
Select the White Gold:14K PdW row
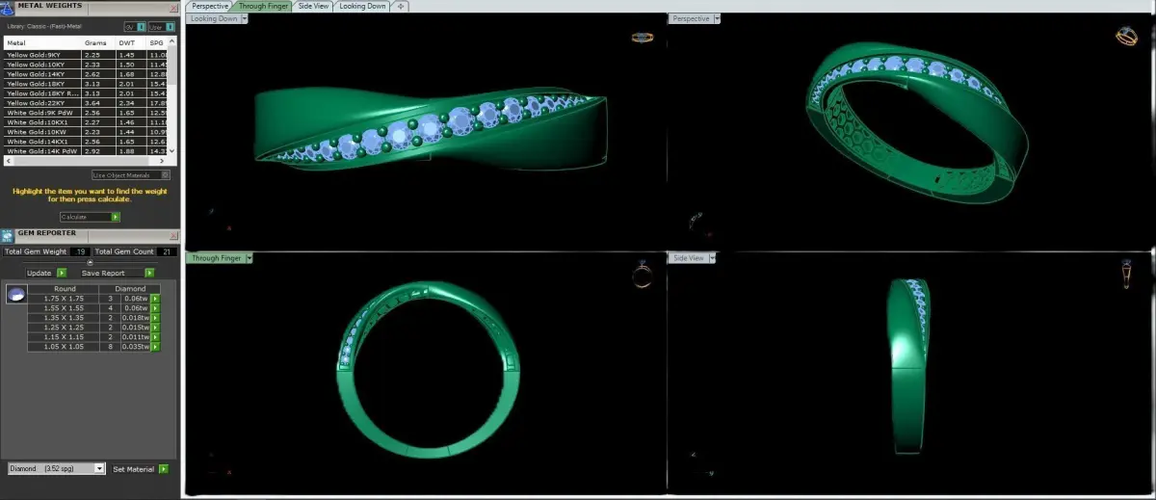(x=87, y=151)
